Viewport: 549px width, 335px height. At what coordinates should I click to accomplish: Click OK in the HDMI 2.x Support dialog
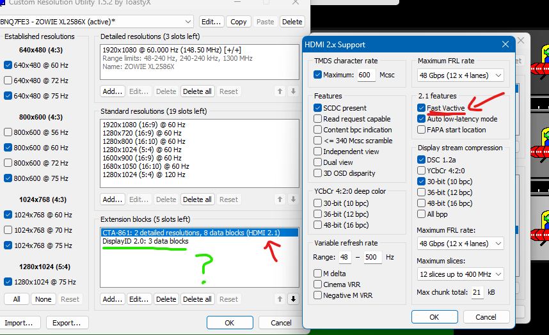pos(434,316)
